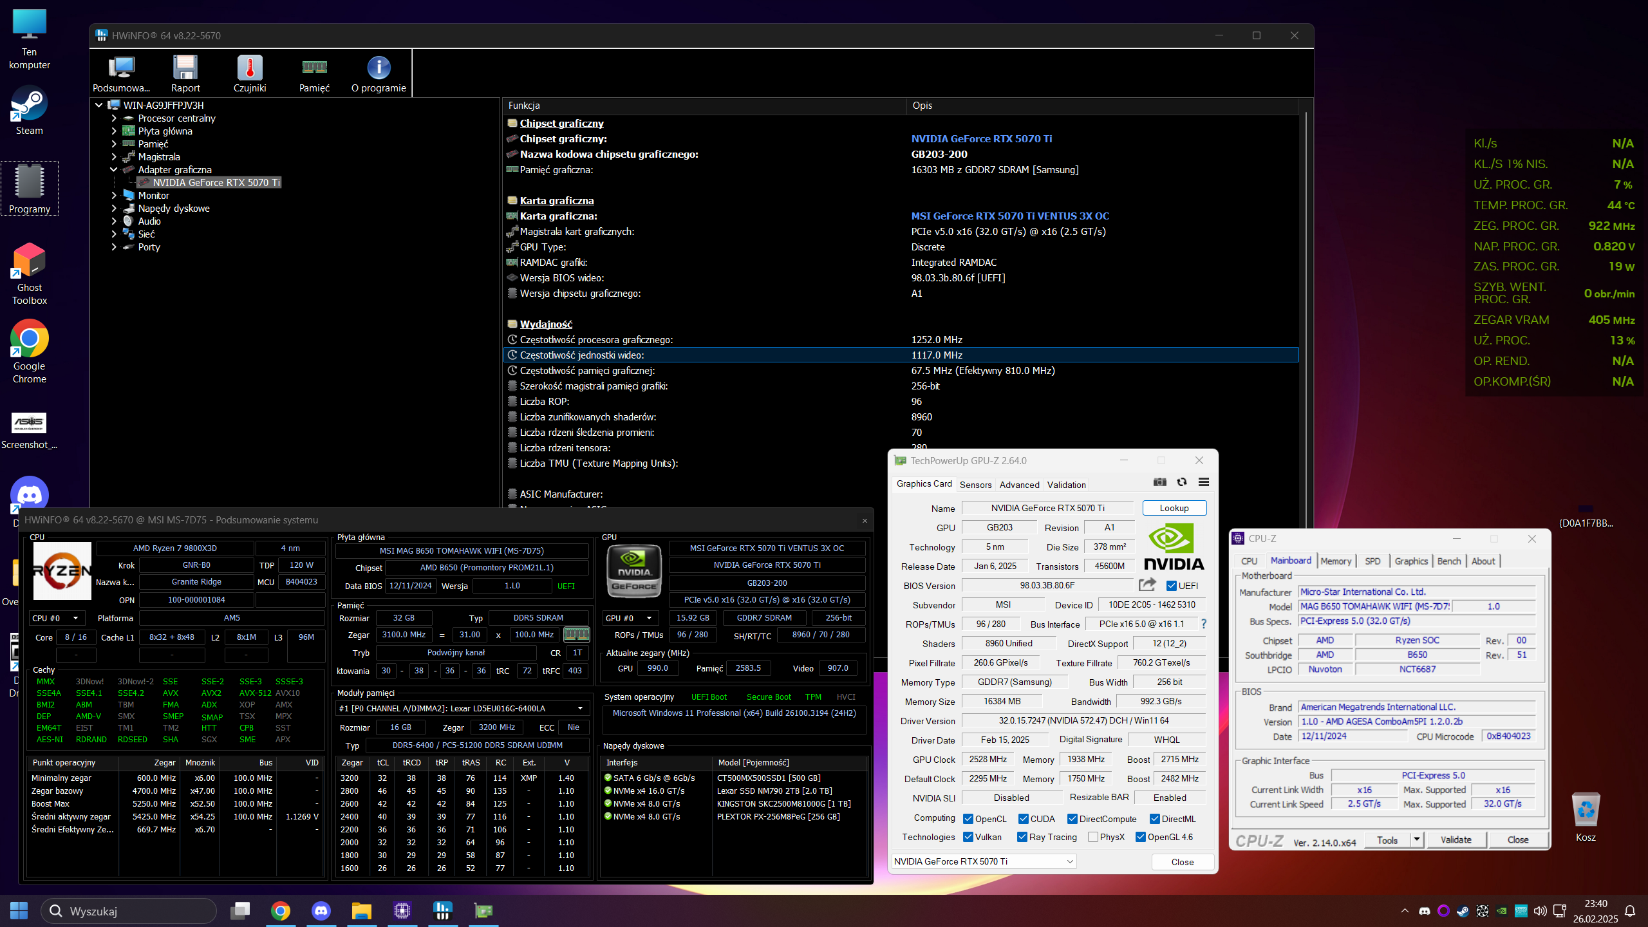
Task: Switch to GPU-Z Sensors tab
Action: (x=975, y=485)
